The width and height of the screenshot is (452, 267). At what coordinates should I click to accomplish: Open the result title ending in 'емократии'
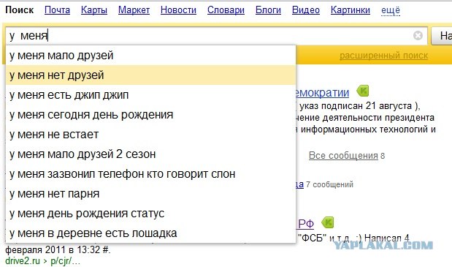point(323,93)
